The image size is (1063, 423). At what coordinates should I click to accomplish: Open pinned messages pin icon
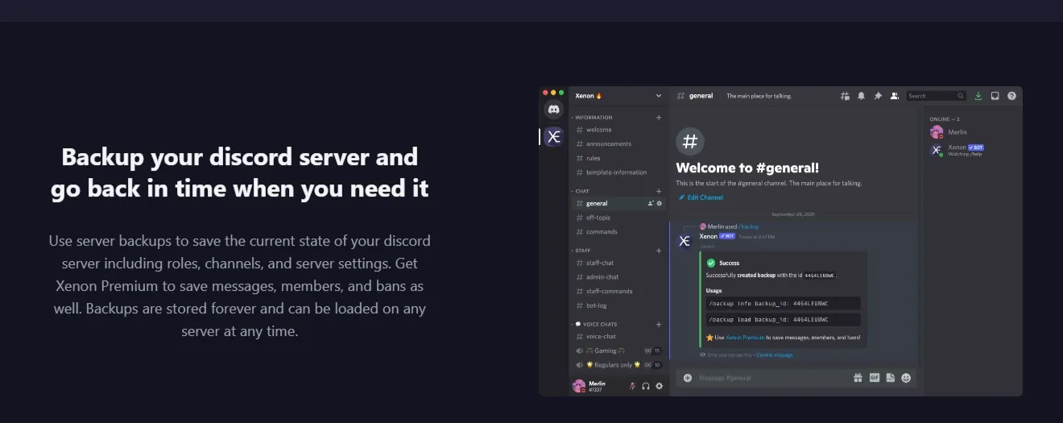click(x=878, y=96)
